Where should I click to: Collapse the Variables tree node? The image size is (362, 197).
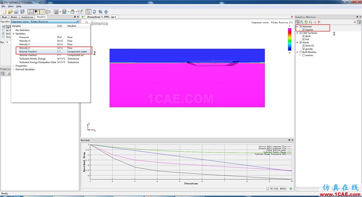pos(13,34)
